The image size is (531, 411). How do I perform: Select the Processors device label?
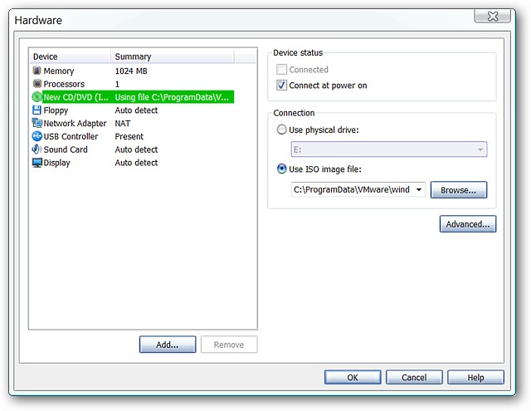[64, 84]
